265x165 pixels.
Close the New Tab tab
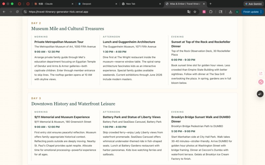[160, 4]
